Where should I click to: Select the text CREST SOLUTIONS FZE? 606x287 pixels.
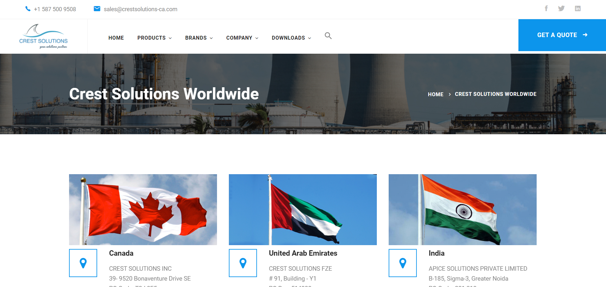point(300,269)
